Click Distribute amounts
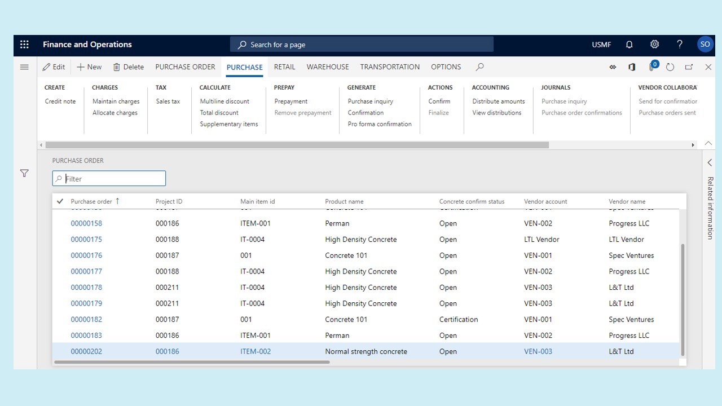This screenshot has width=722, height=406. (499, 101)
